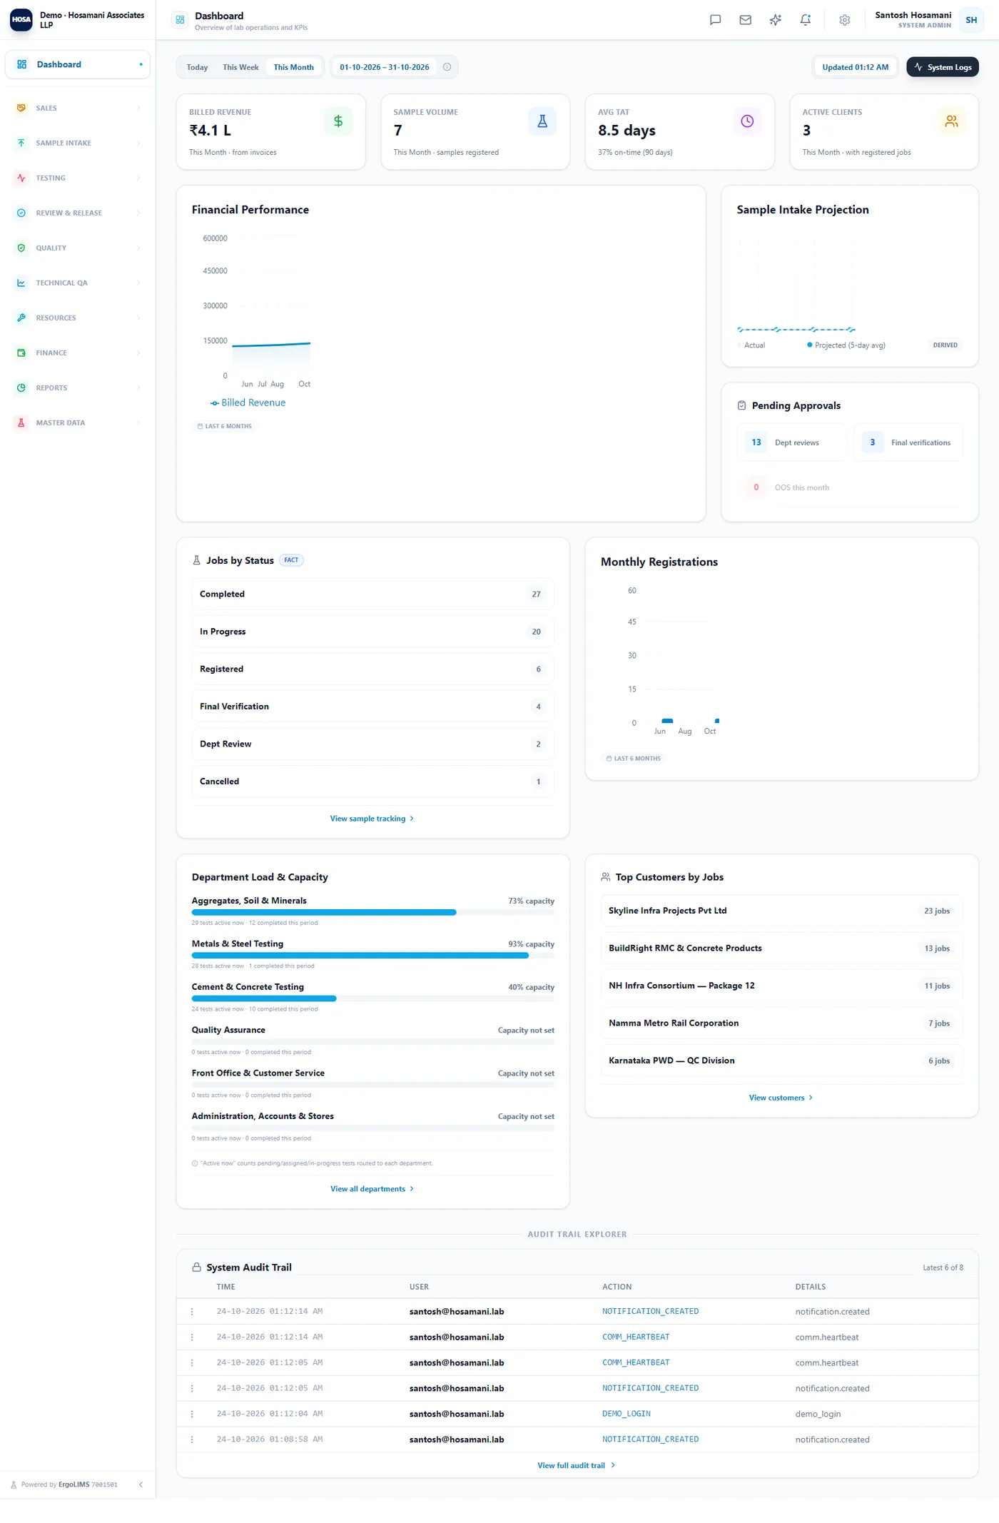This screenshot has width=999, height=1523.
Task: Collapse the sidebar with the bottom chevron
Action: 141,1484
